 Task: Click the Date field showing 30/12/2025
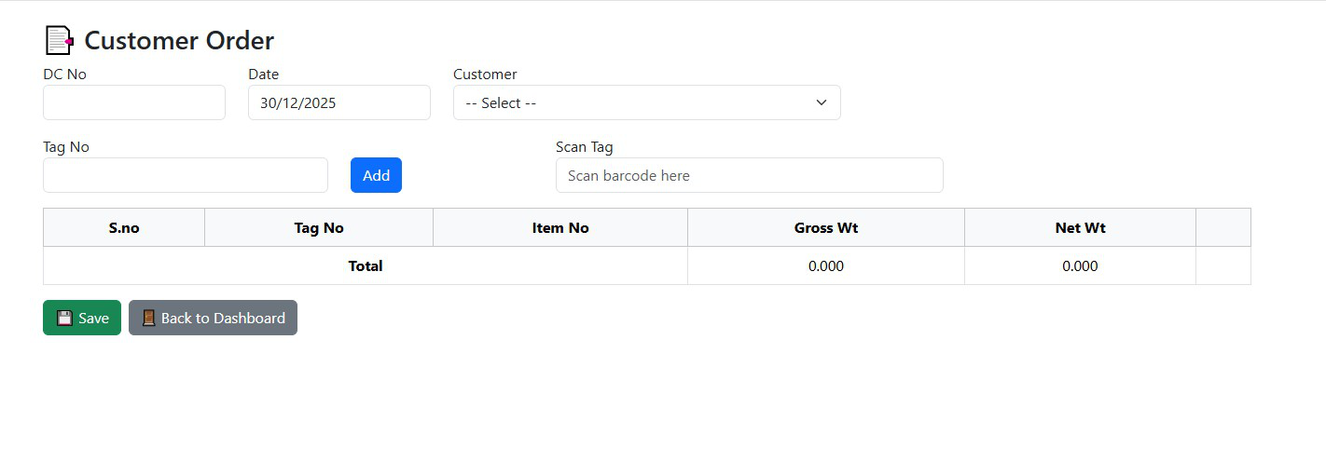pos(338,102)
